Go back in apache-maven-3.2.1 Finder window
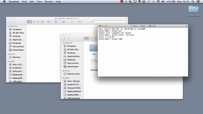Screen dimensions: 203x114 pos(10,22)
